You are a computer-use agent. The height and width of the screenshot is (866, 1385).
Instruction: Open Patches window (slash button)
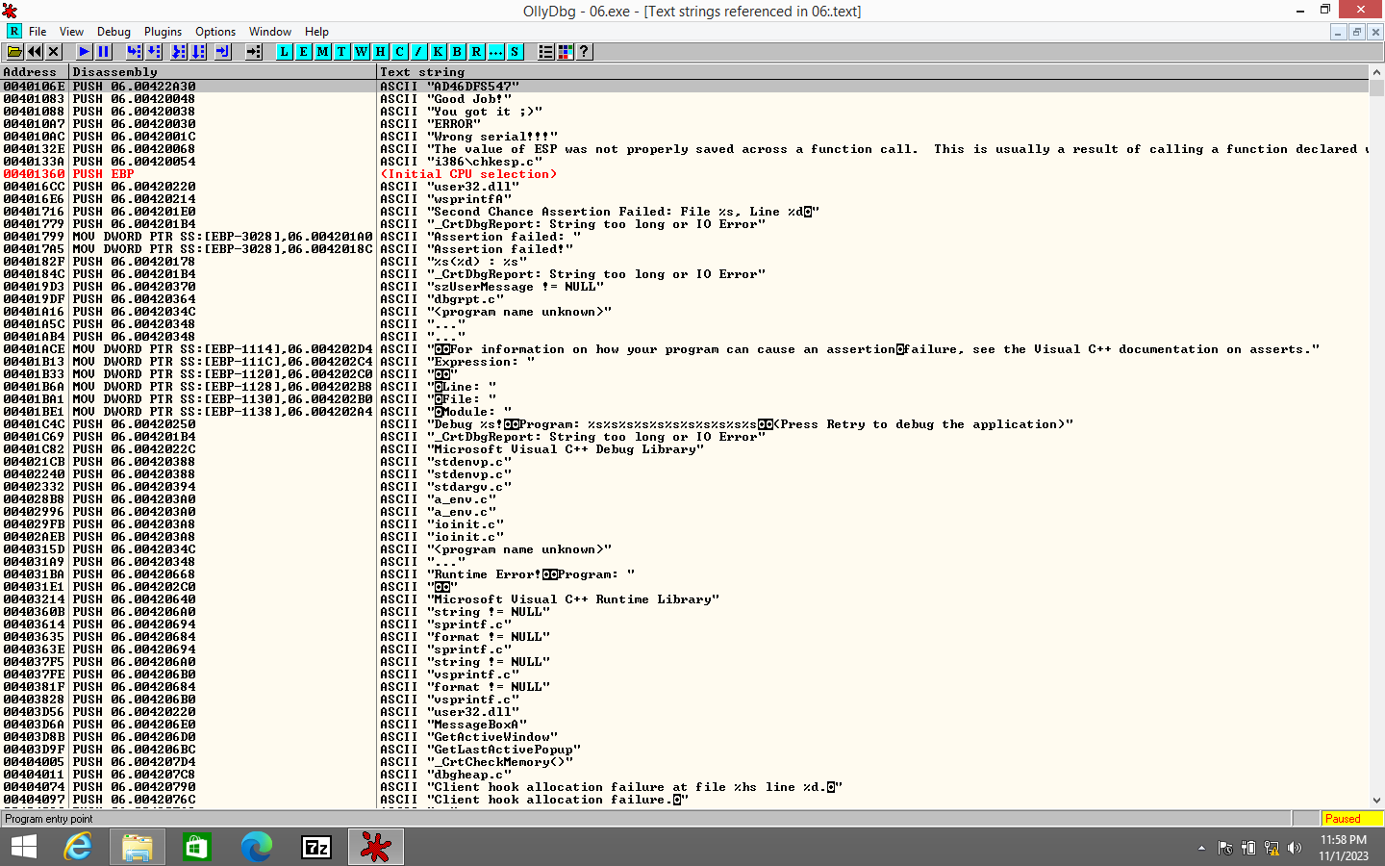tap(419, 52)
